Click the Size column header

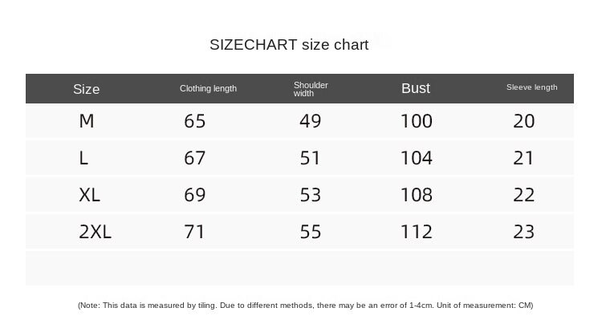tap(86, 89)
